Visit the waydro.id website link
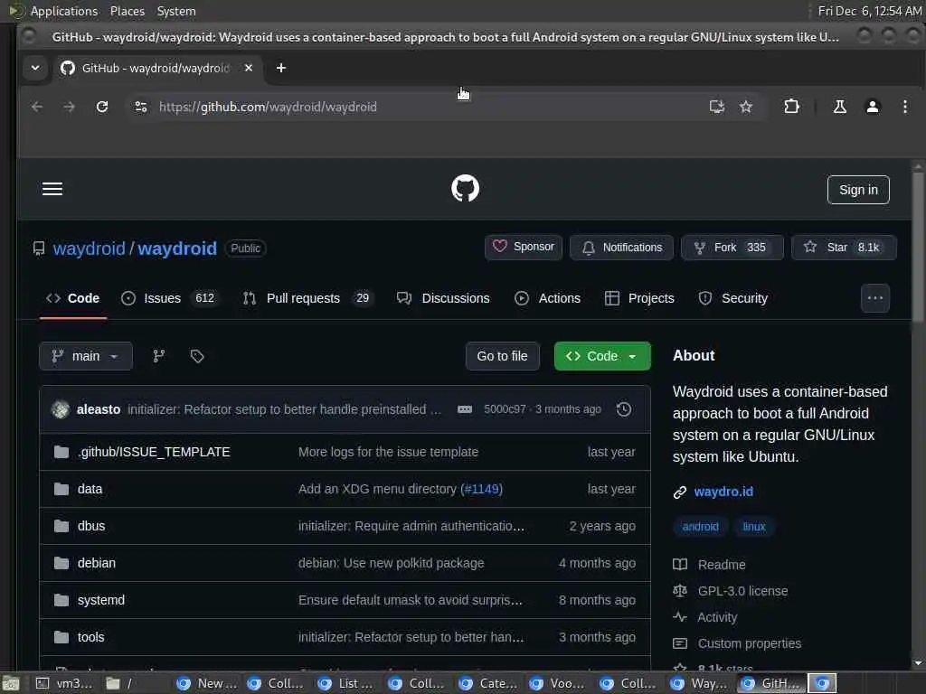The height and width of the screenshot is (694, 926). click(723, 492)
